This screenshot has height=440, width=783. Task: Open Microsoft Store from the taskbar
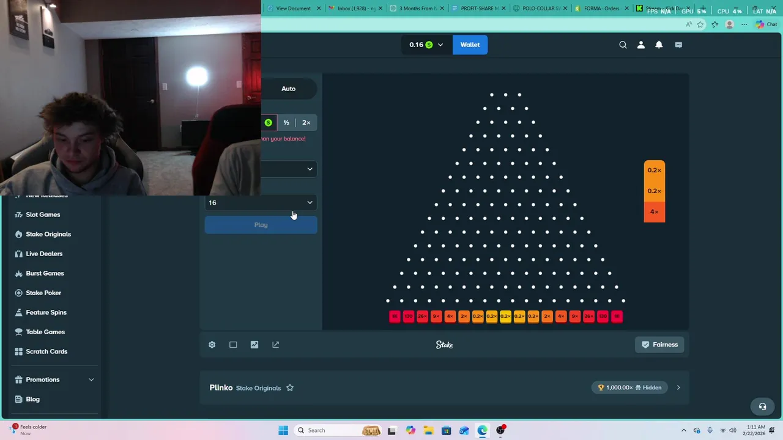[x=446, y=430]
